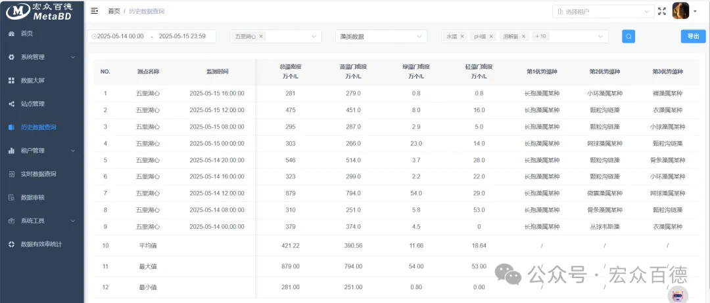Open the chatbot assistant icon
The width and height of the screenshot is (710, 303).
click(x=677, y=295)
